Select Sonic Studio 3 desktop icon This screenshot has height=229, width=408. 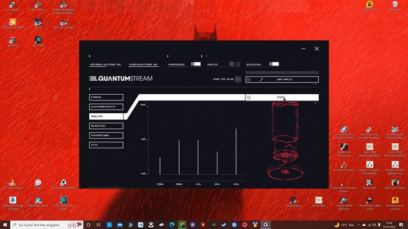(38, 6)
